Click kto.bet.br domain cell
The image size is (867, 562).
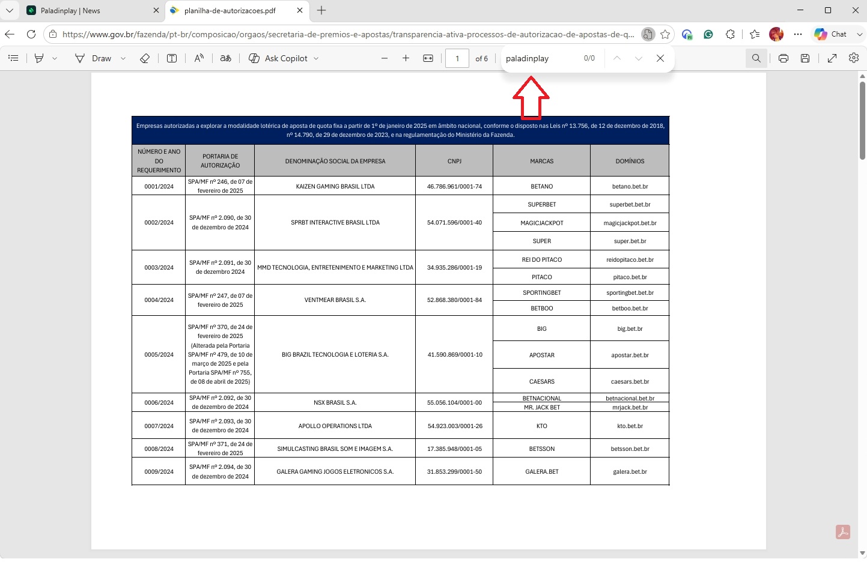point(630,426)
